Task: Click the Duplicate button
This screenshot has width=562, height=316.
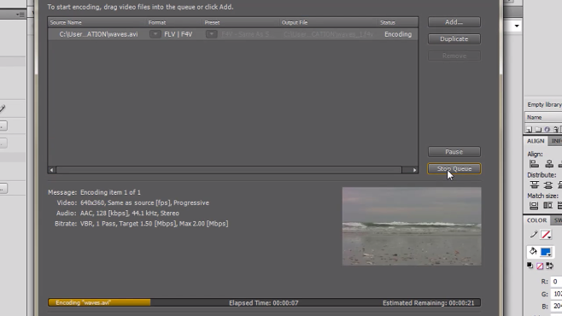Action: [454, 39]
